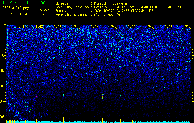Viewport: 194px width, 123px height.
Task: Click the Receiver label
Action: point(63,11)
